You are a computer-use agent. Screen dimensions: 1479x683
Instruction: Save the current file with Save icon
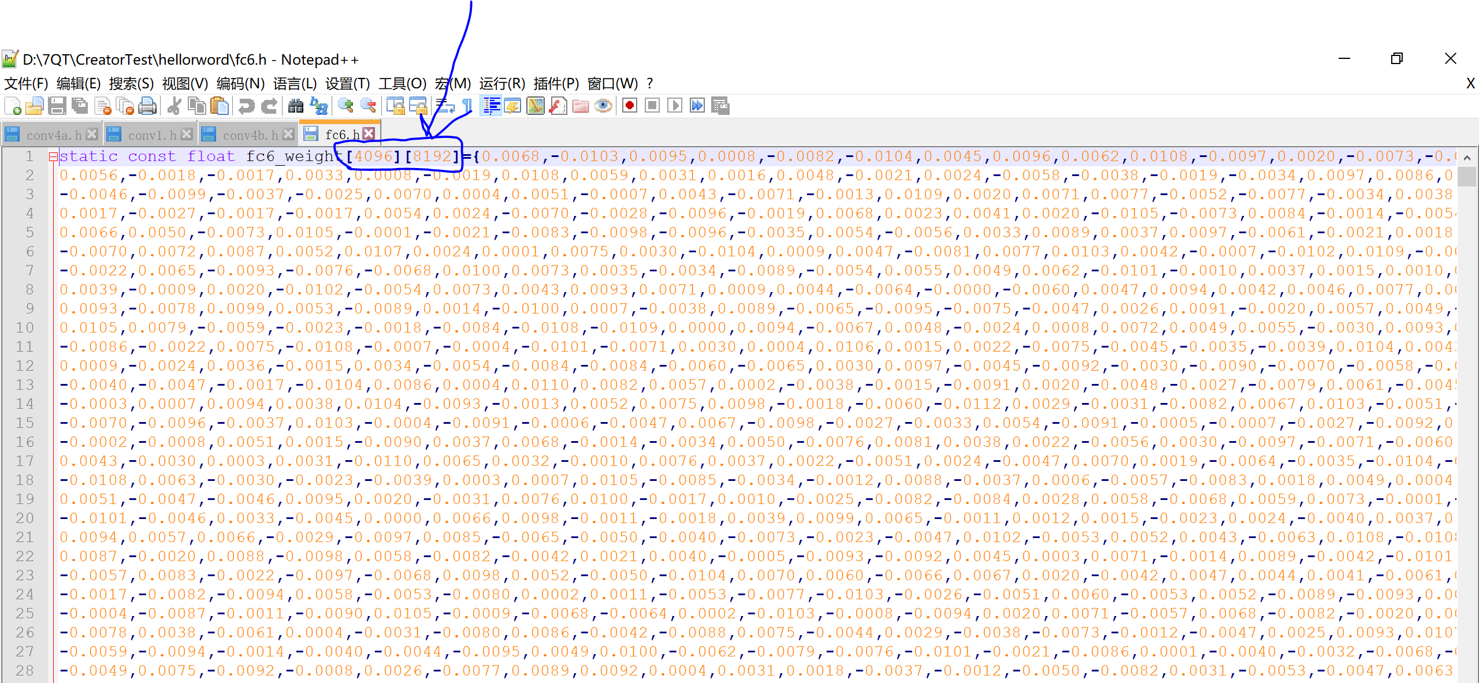57,106
